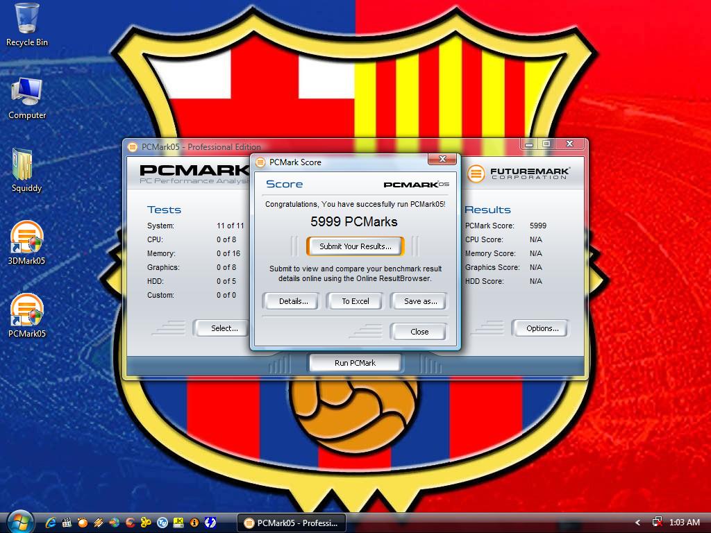Click the orange info quick launch icon

194,523
